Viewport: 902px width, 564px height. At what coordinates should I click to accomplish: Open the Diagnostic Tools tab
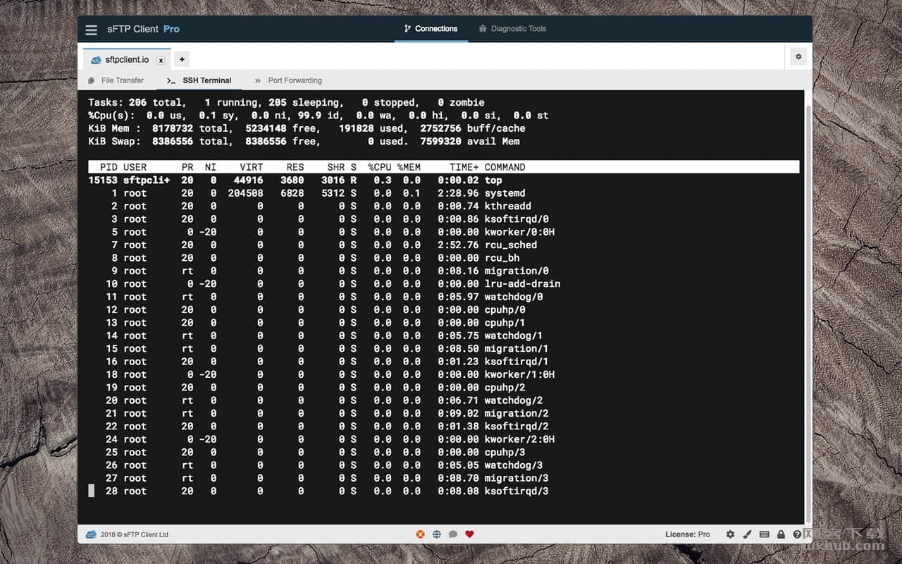pos(512,29)
